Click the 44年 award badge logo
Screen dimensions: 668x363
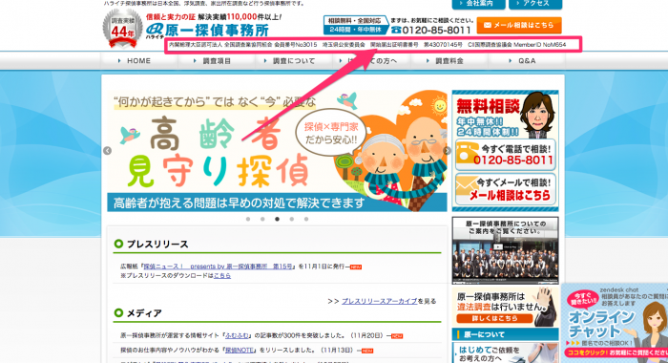(x=122, y=29)
